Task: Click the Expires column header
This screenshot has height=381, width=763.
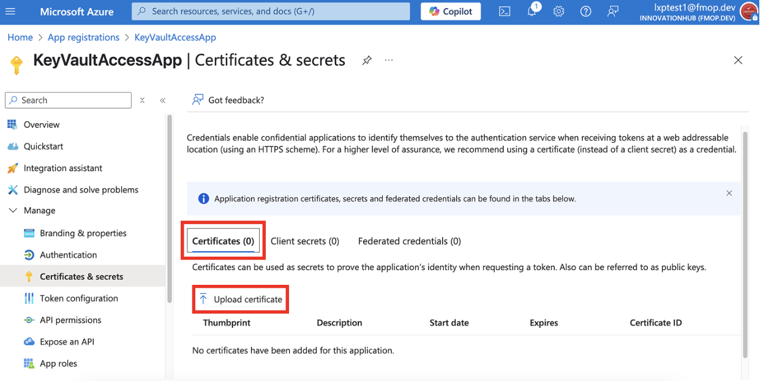Action: [544, 323]
